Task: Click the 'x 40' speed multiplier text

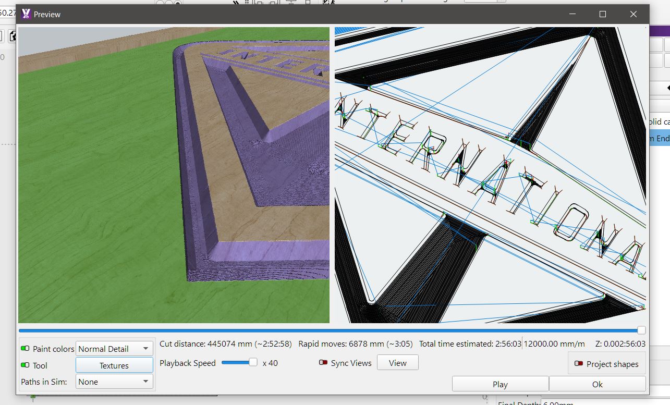Action: click(x=270, y=363)
